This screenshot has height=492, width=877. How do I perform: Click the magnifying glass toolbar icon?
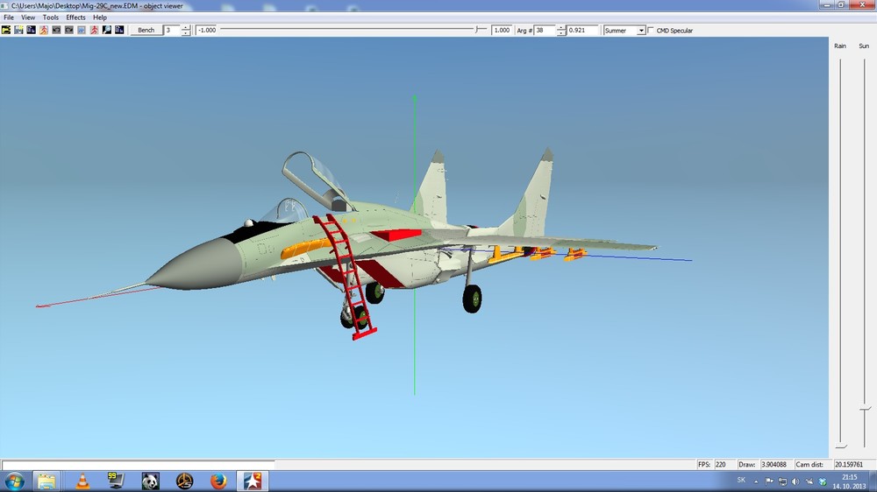pos(106,30)
